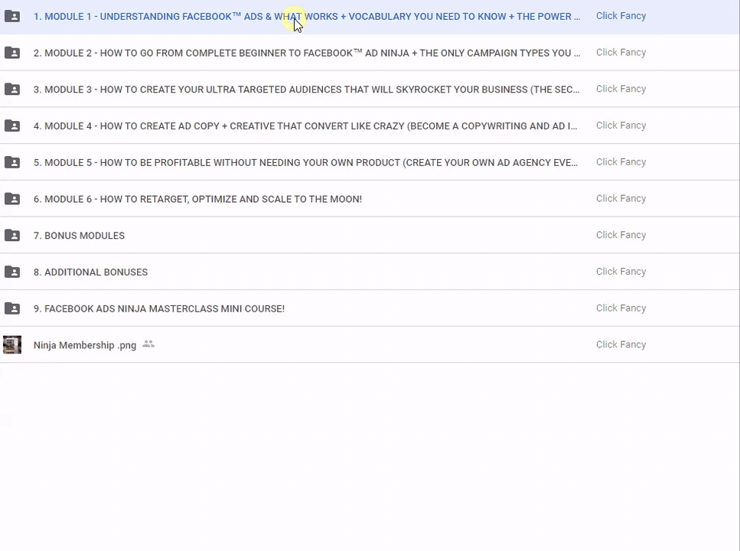The image size is (740, 551).
Task: Click owner Click Fancy on Additional Bonuses row
Action: (621, 272)
